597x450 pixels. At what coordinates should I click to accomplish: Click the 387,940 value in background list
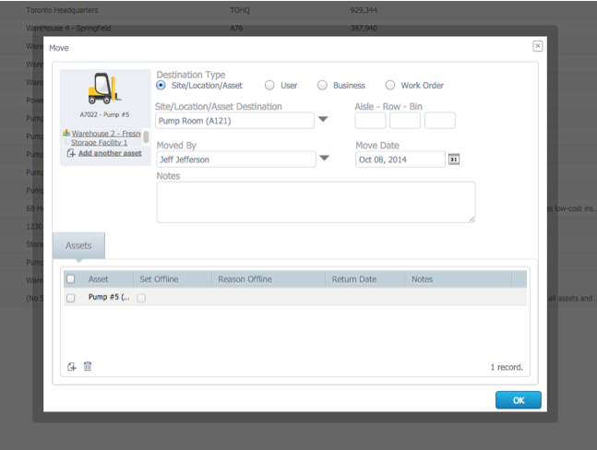[x=364, y=29]
